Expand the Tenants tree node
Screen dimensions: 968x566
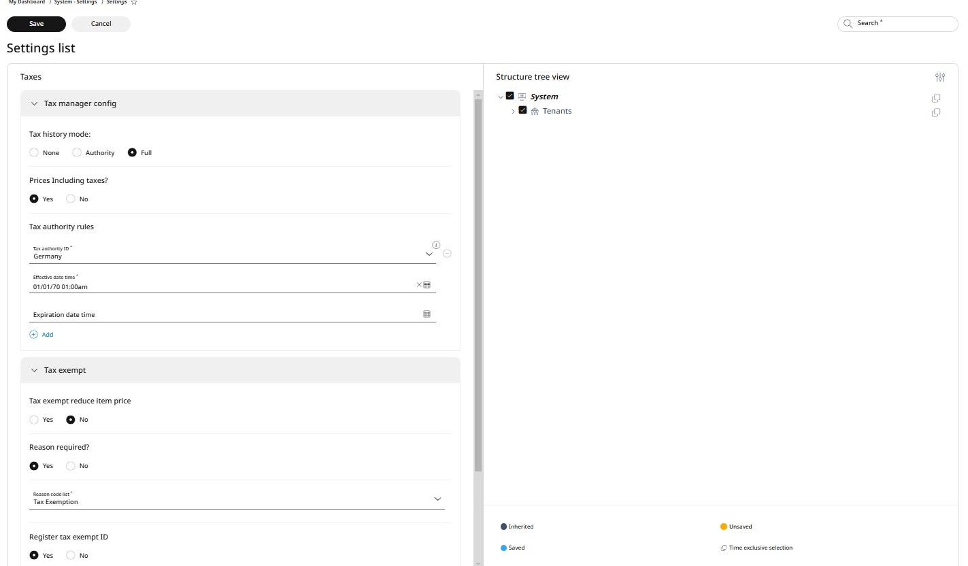pos(513,112)
